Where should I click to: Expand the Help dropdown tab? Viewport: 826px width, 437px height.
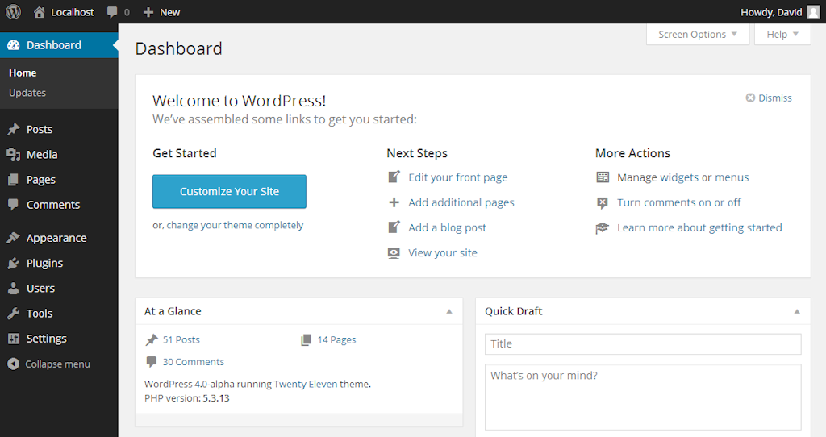[x=782, y=34]
